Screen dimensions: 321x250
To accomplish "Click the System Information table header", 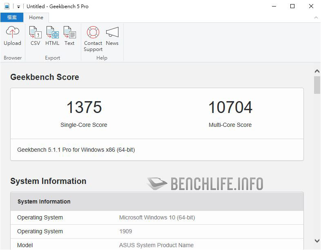I will click(157, 201).
